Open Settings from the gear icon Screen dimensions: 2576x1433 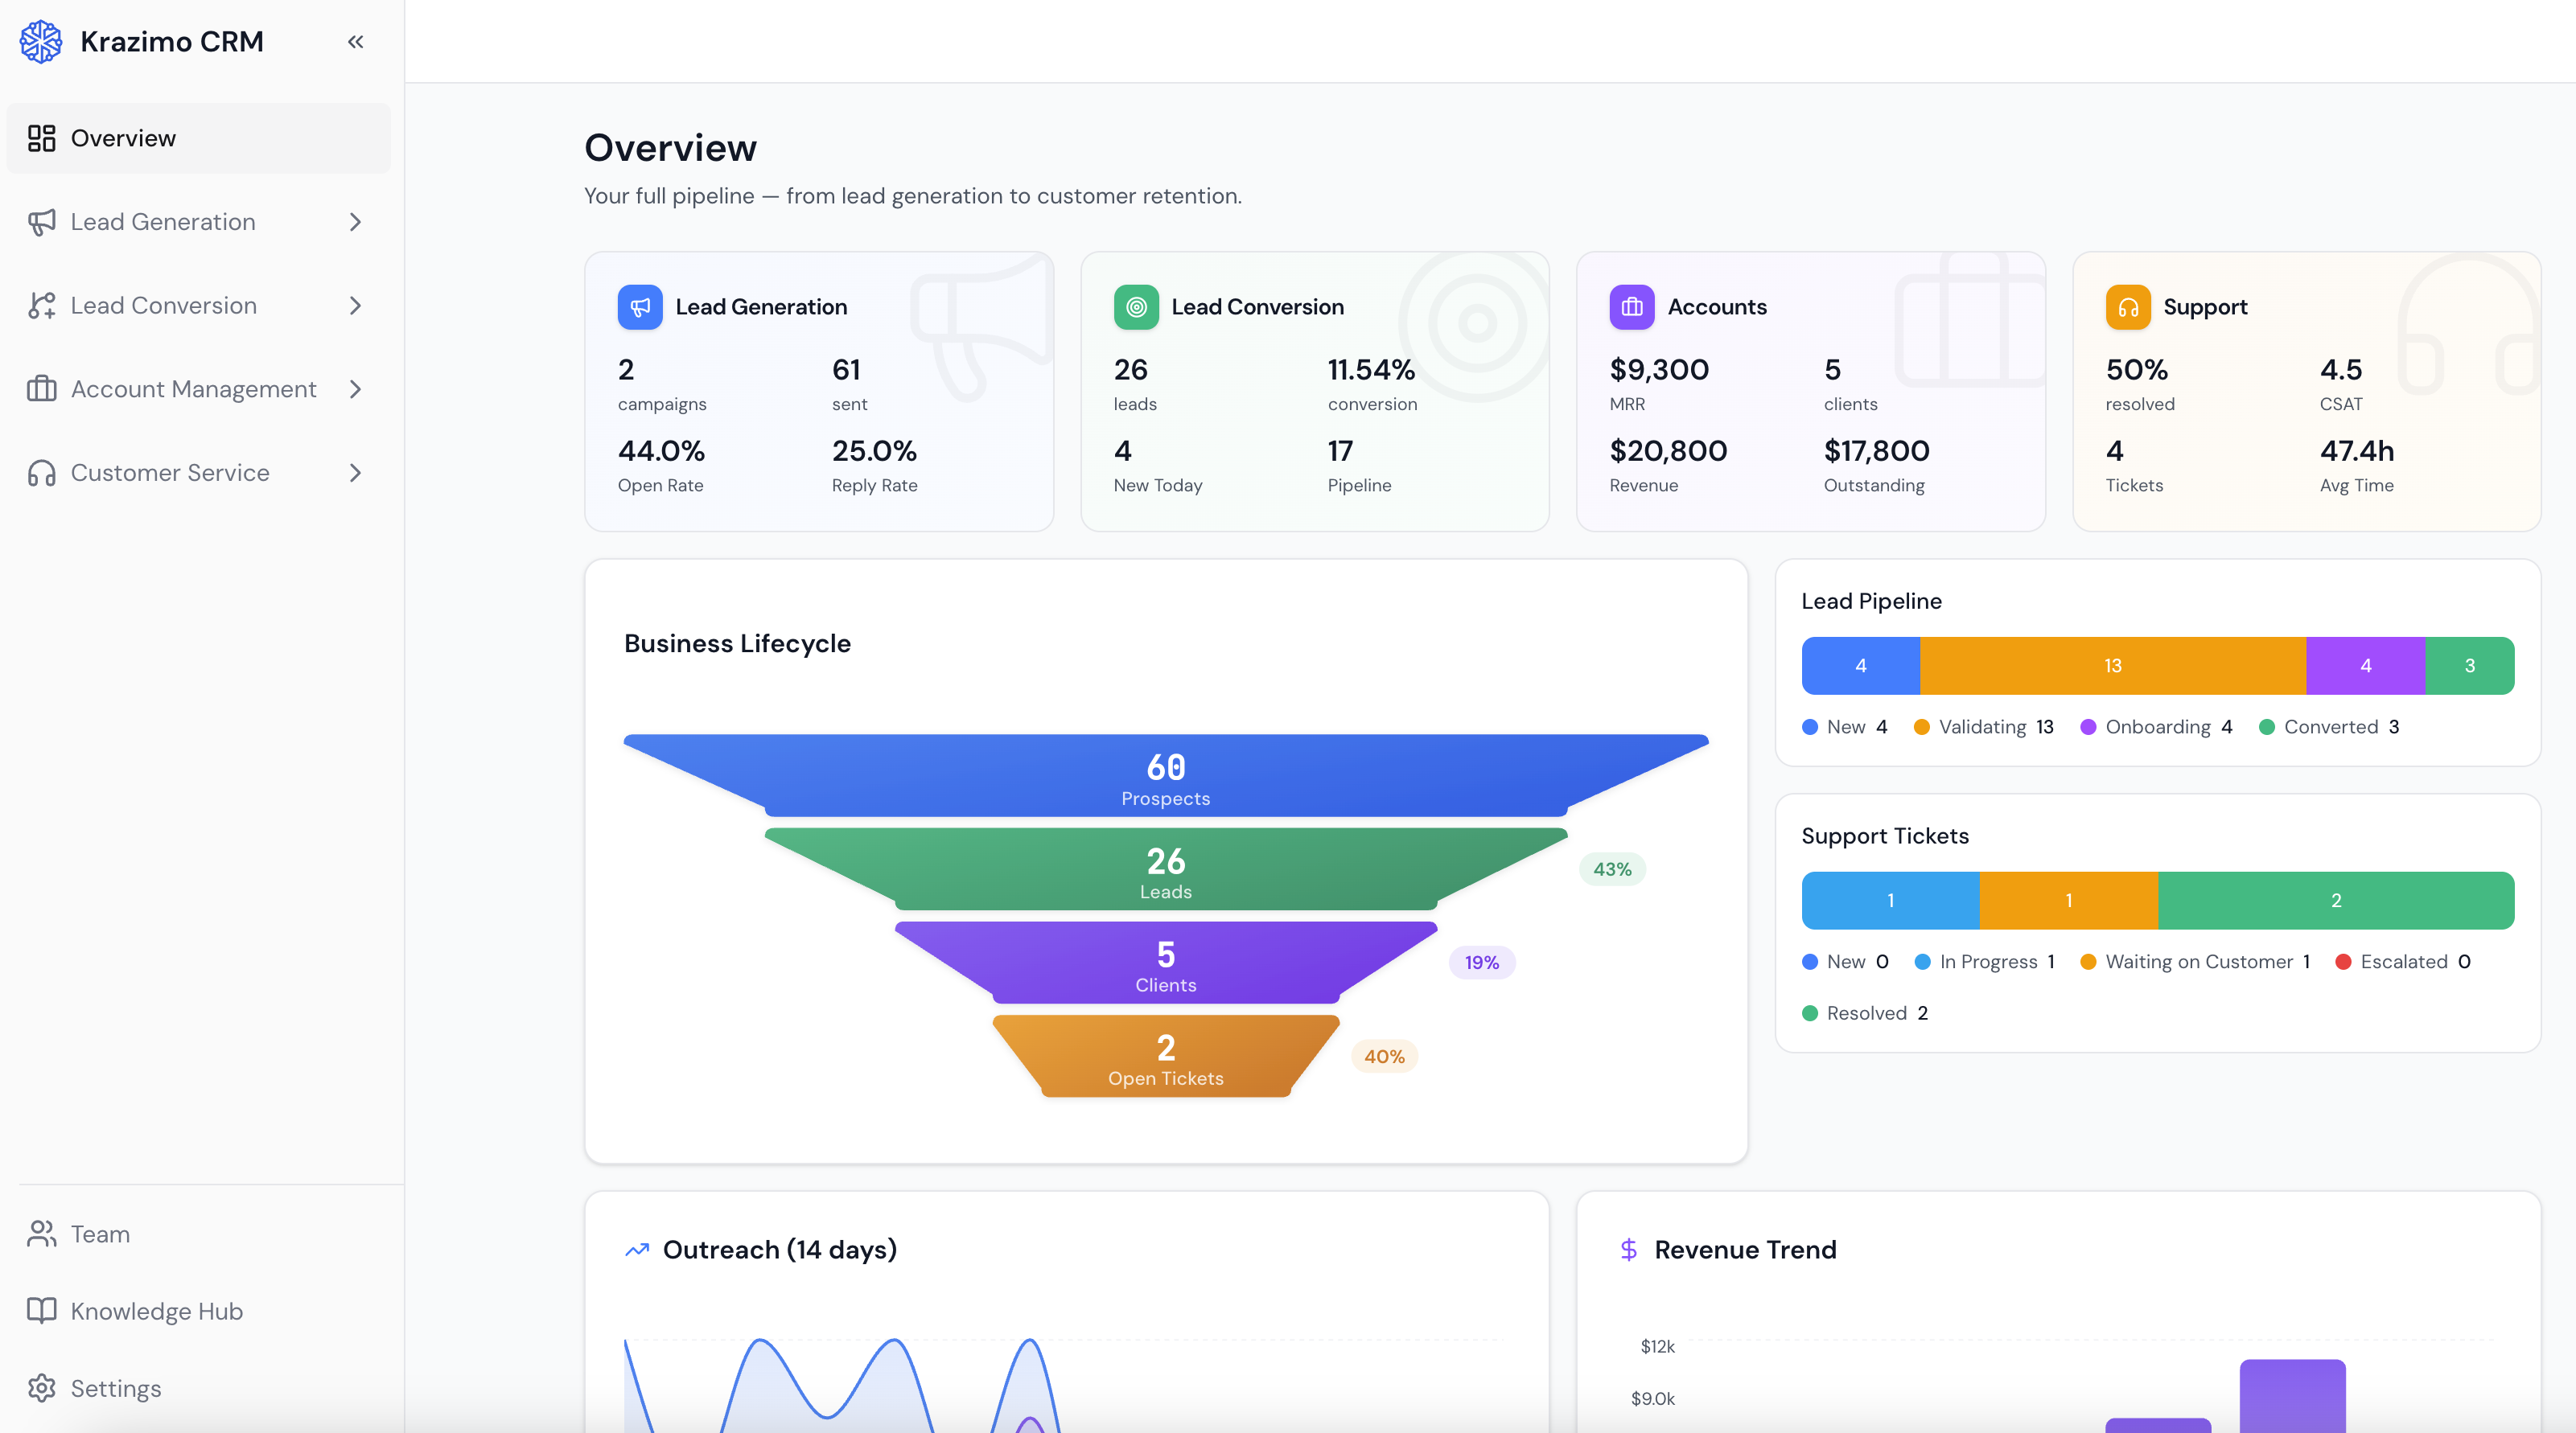click(42, 1388)
